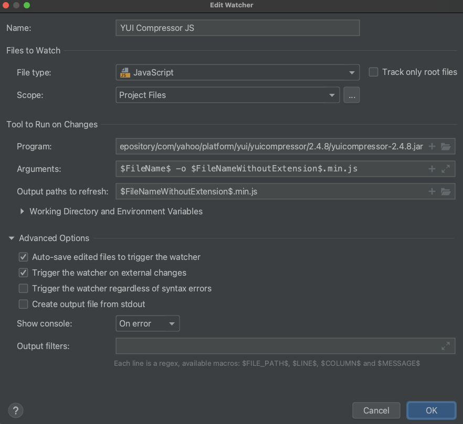This screenshot has height=424, width=463.
Task: Click the Files to Watch heading
Action: click(x=34, y=50)
